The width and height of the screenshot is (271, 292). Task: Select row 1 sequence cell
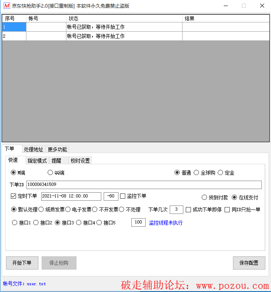click(14, 27)
